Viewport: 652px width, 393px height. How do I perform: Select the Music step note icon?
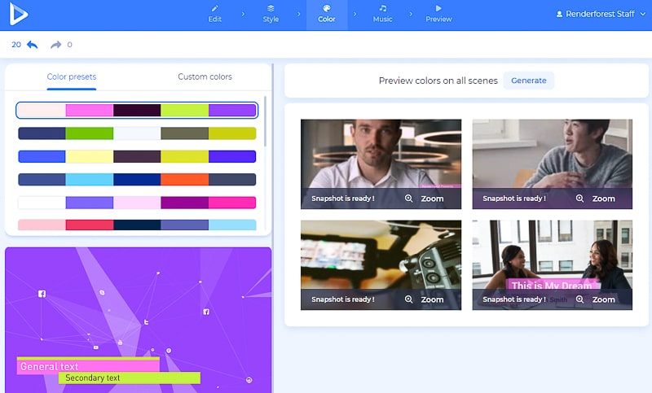click(x=382, y=9)
